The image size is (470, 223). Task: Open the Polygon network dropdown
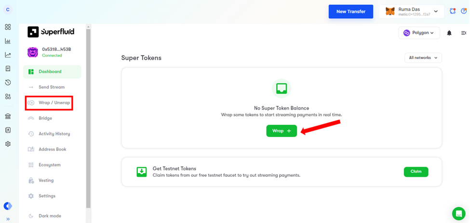(419, 33)
